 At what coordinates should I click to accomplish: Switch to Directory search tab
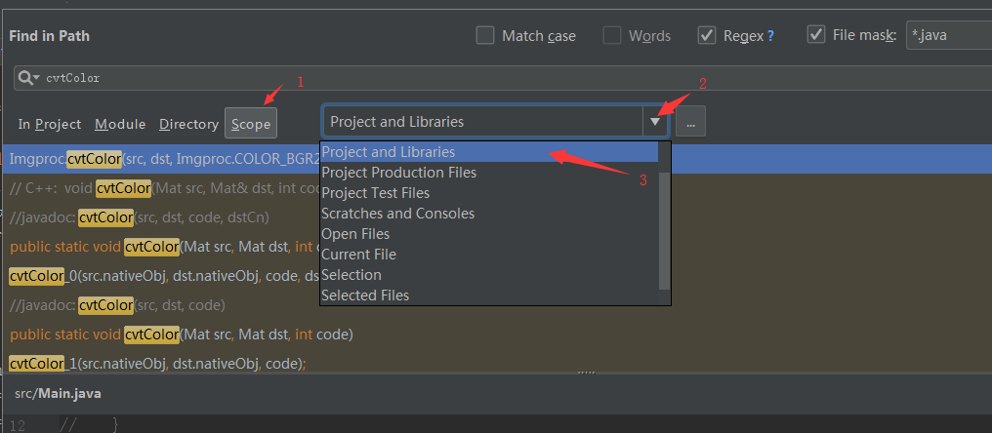[x=188, y=125]
